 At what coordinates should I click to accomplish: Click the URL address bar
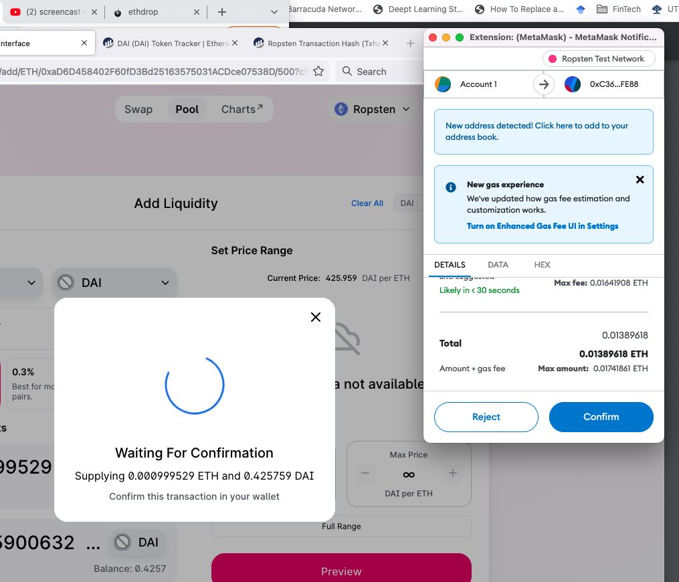click(x=154, y=72)
